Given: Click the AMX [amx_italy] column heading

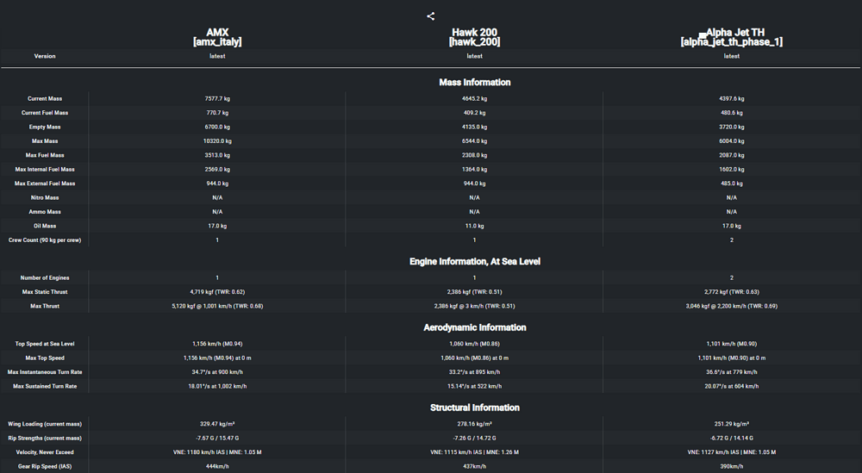Looking at the screenshot, I should (x=217, y=37).
